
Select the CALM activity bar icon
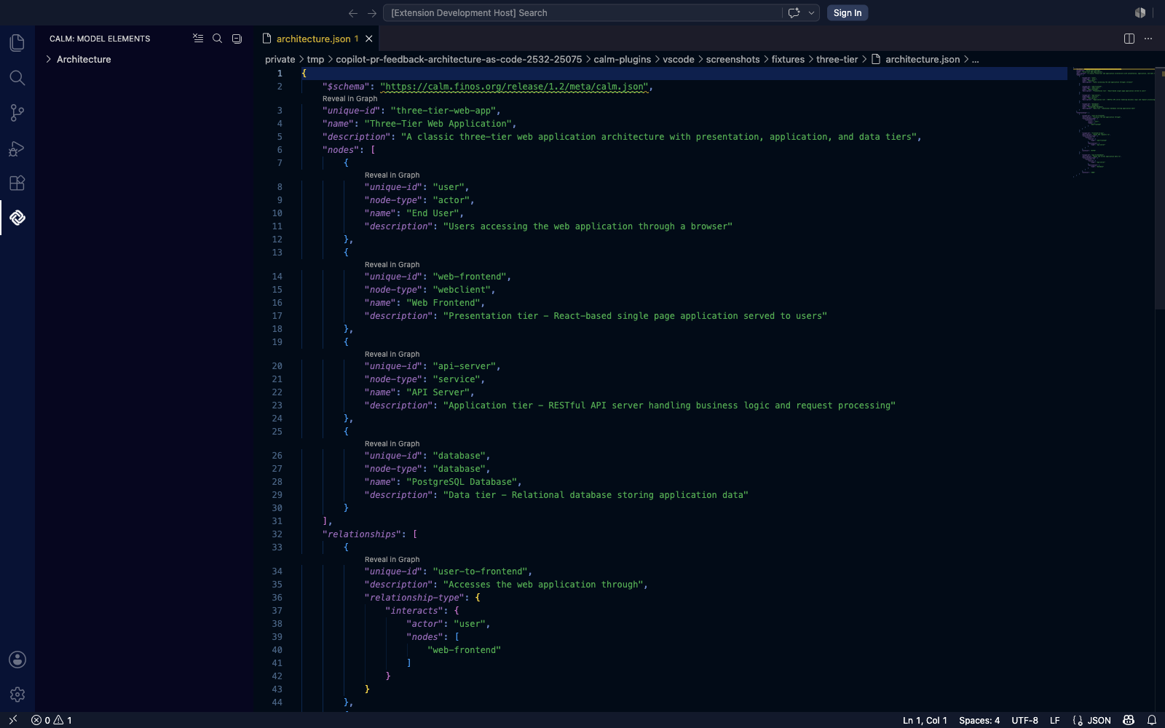17,218
